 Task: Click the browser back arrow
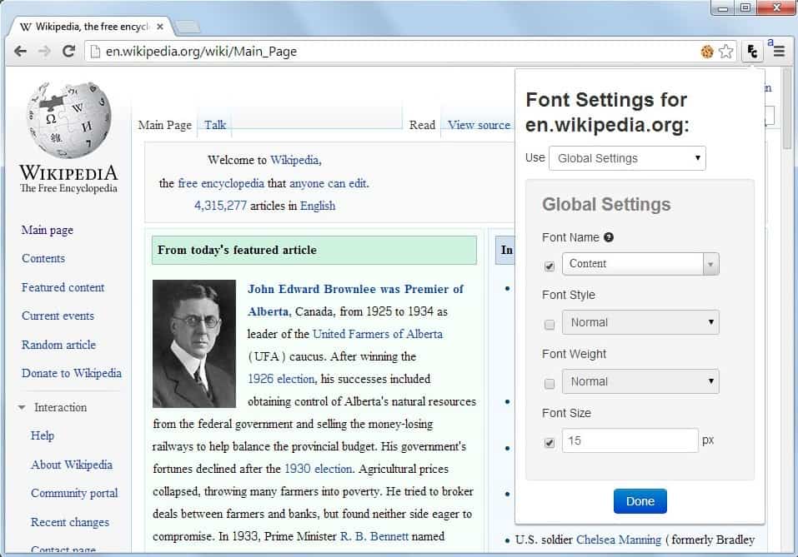click(x=20, y=52)
